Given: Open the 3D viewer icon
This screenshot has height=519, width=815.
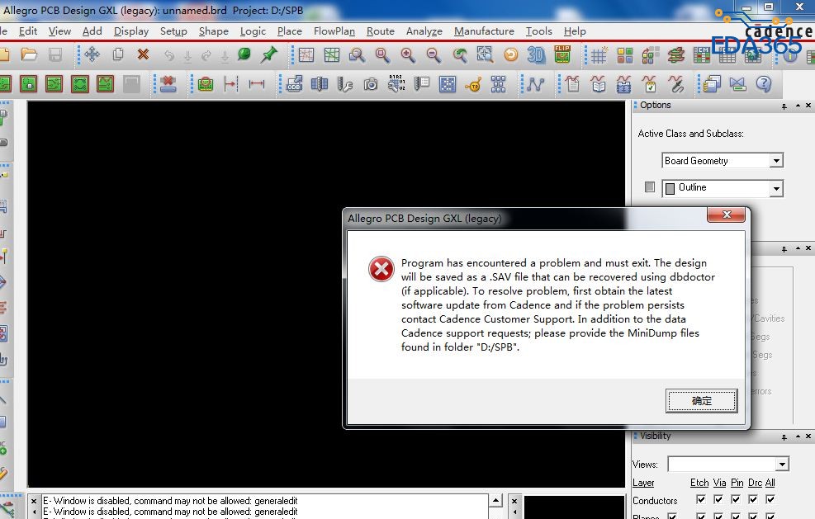Looking at the screenshot, I should coord(536,54).
